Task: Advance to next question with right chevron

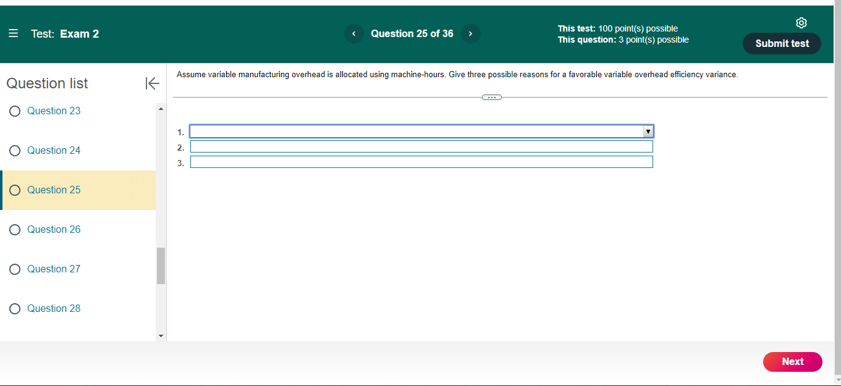Action: pyautogui.click(x=470, y=33)
